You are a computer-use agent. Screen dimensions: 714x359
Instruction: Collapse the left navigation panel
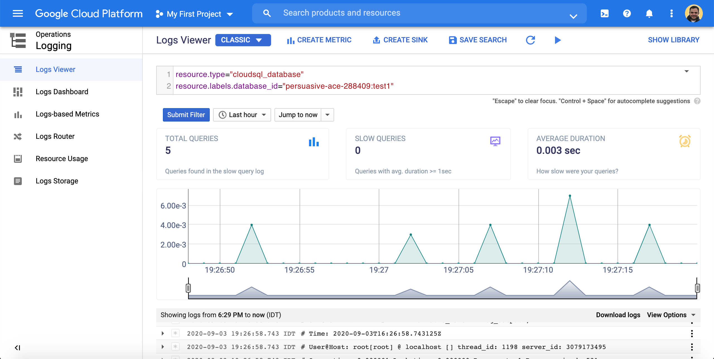(x=17, y=348)
